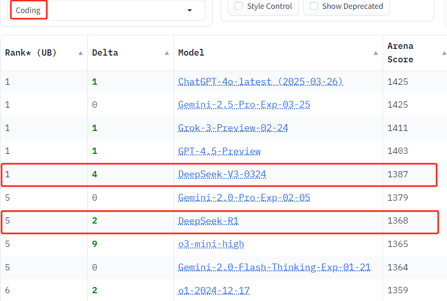
Task: Open o3-mini-high model link
Action: click(211, 244)
